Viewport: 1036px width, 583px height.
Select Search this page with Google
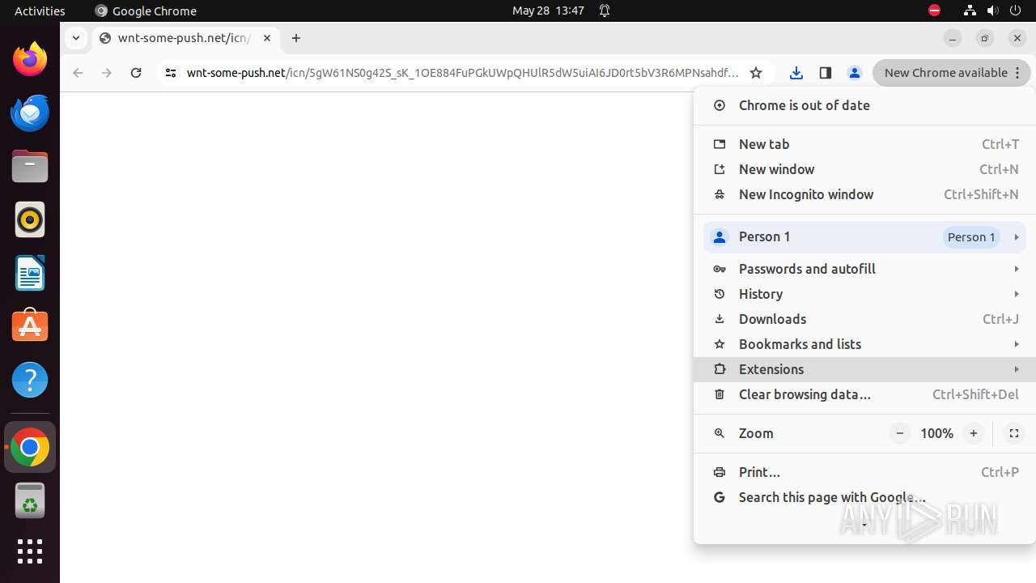tap(864, 497)
